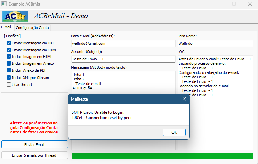Click the green progress bar
Viewport: 258px width, 164px height.
tap(162, 156)
